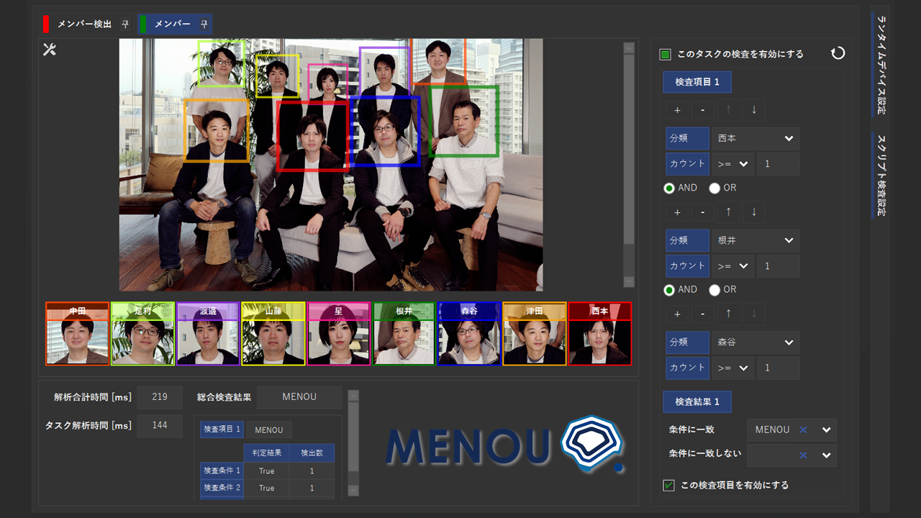The image size is (921, 518).
Task: Select OR between the 根井 and 森谷 conditions
Action: coord(714,289)
